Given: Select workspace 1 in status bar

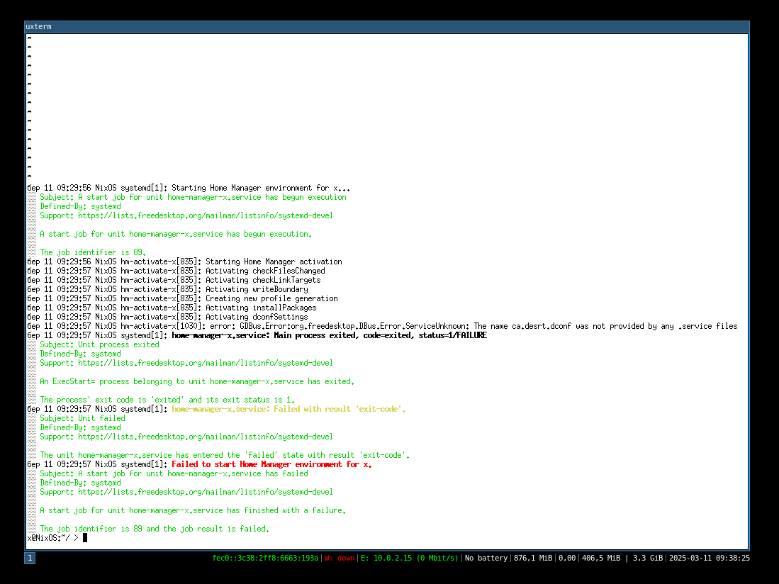Looking at the screenshot, I should (x=30, y=558).
